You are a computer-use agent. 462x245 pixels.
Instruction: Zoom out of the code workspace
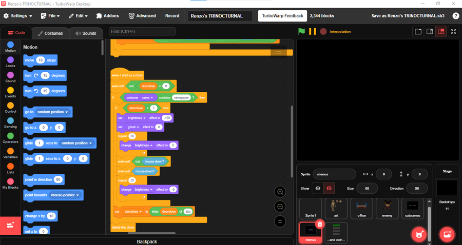coord(280,207)
